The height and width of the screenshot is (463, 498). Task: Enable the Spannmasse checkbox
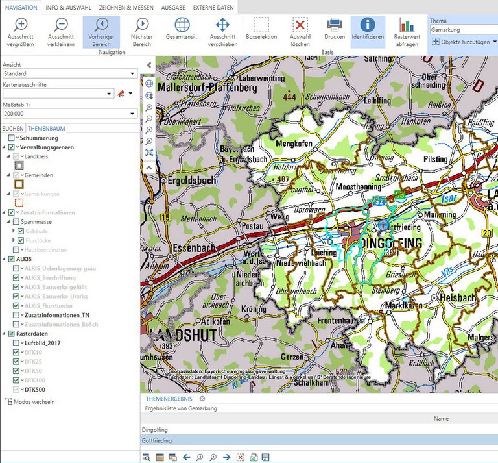(16, 221)
